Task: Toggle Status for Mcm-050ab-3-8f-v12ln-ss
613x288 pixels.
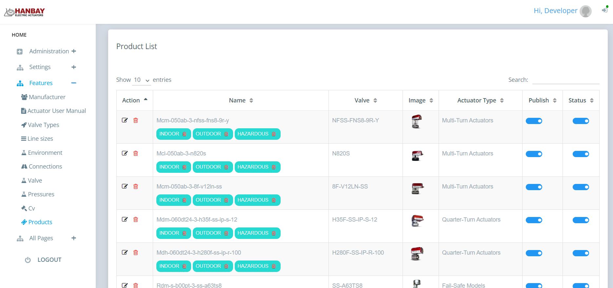Action: point(581,187)
